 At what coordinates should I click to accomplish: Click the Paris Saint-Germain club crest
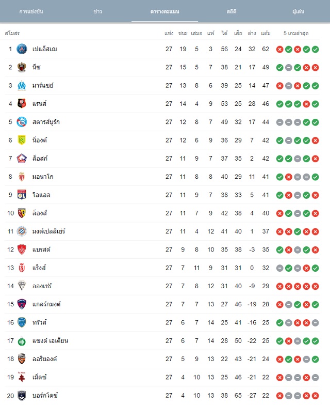point(22,49)
